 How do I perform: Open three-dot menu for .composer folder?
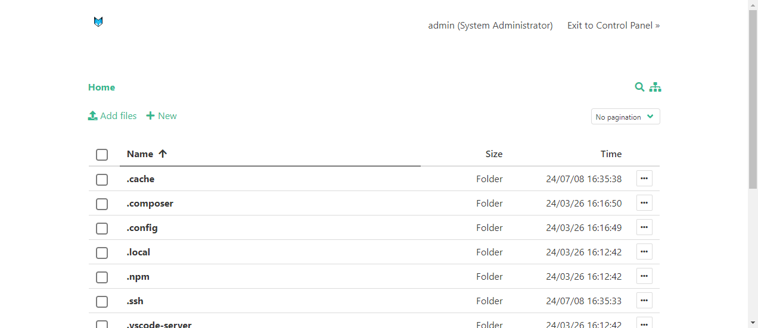644,203
